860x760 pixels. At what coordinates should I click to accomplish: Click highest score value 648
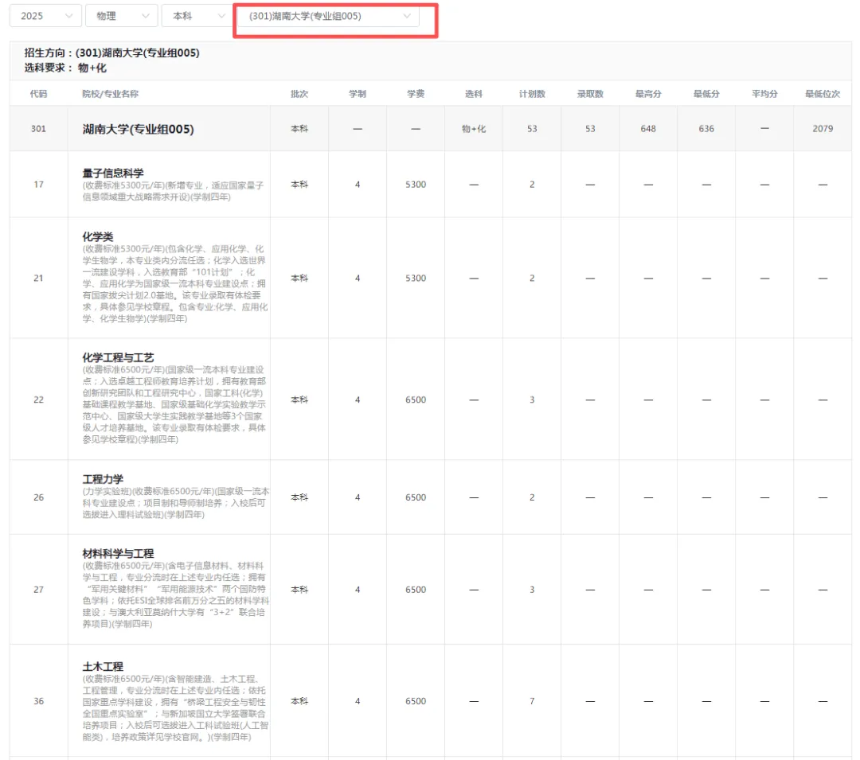click(648, 129)
